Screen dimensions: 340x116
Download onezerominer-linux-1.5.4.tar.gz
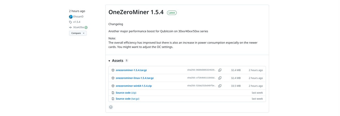tap(135, 78)
